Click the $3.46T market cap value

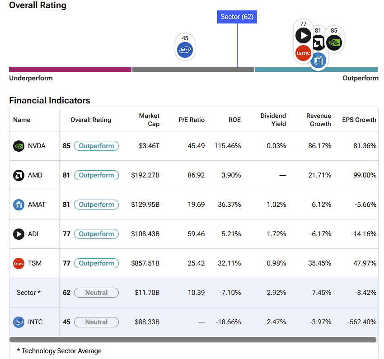[149, 146]
